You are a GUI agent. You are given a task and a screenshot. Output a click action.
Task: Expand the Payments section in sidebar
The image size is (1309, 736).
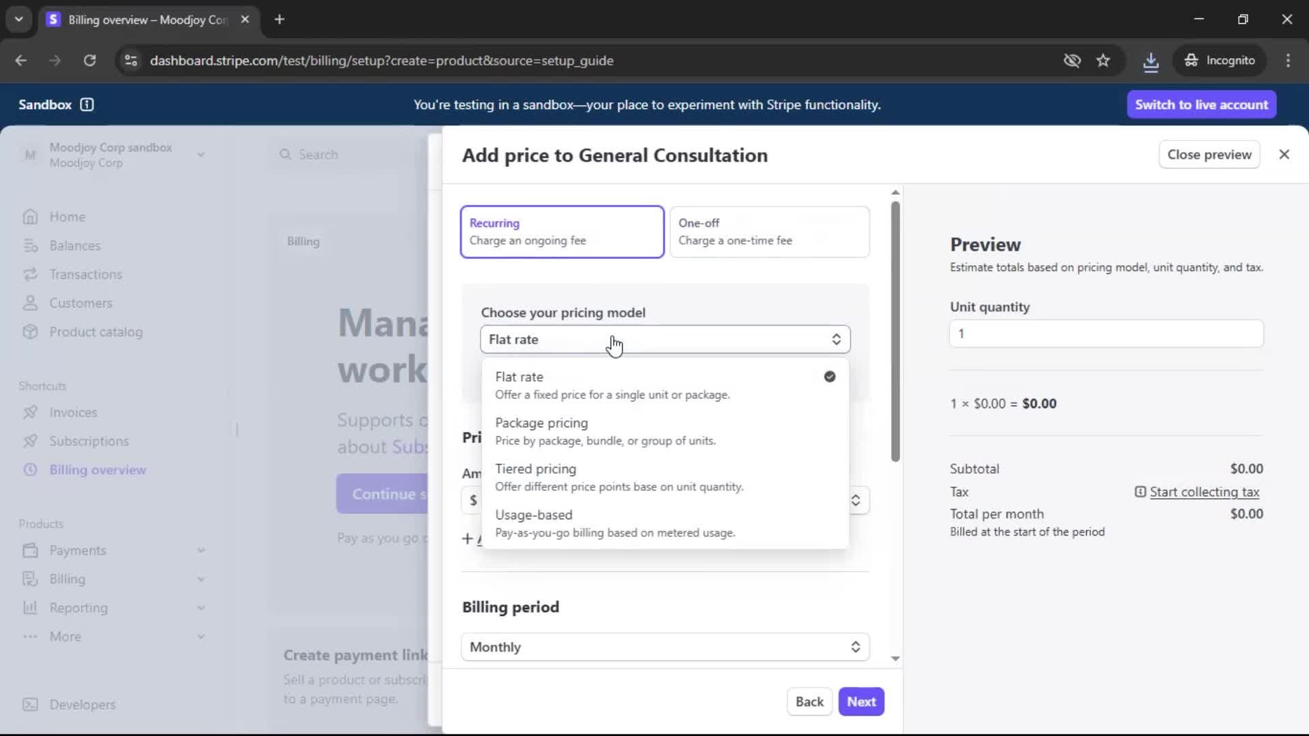[x=200, y=550]
